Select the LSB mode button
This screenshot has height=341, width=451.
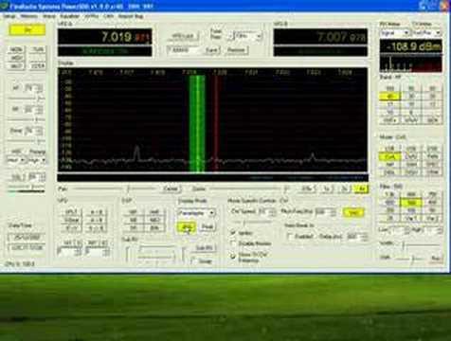pyautogui.click(x=389, y=149)
